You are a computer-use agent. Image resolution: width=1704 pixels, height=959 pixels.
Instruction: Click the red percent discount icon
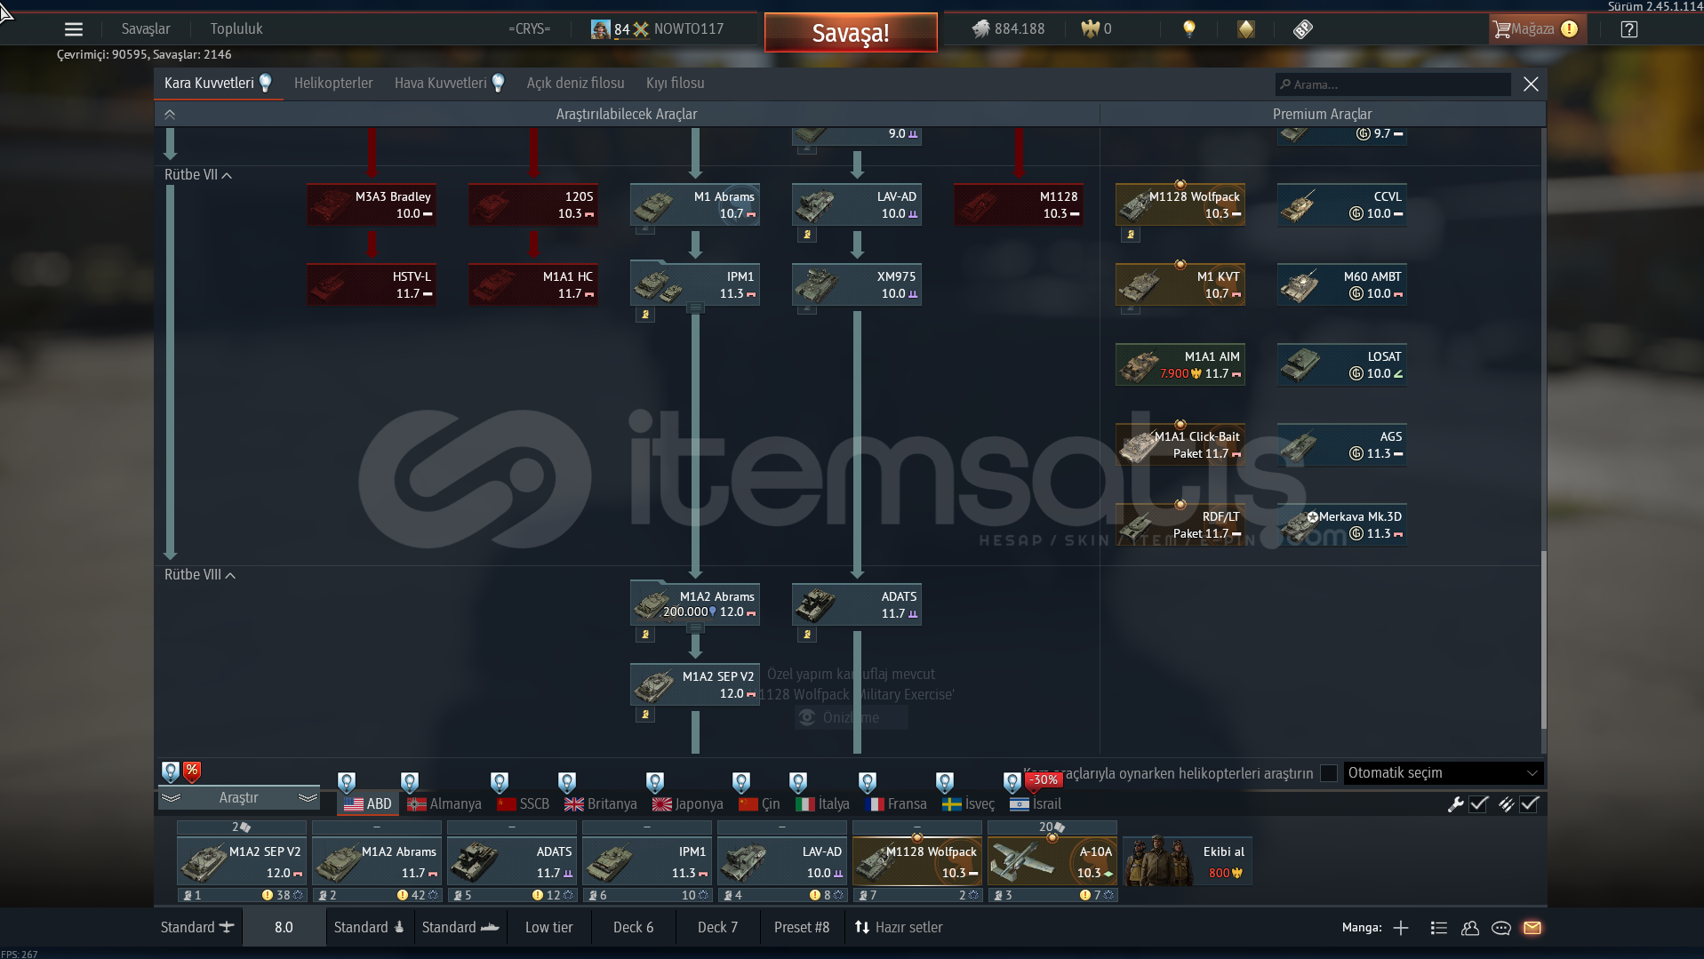pos(192,771)
